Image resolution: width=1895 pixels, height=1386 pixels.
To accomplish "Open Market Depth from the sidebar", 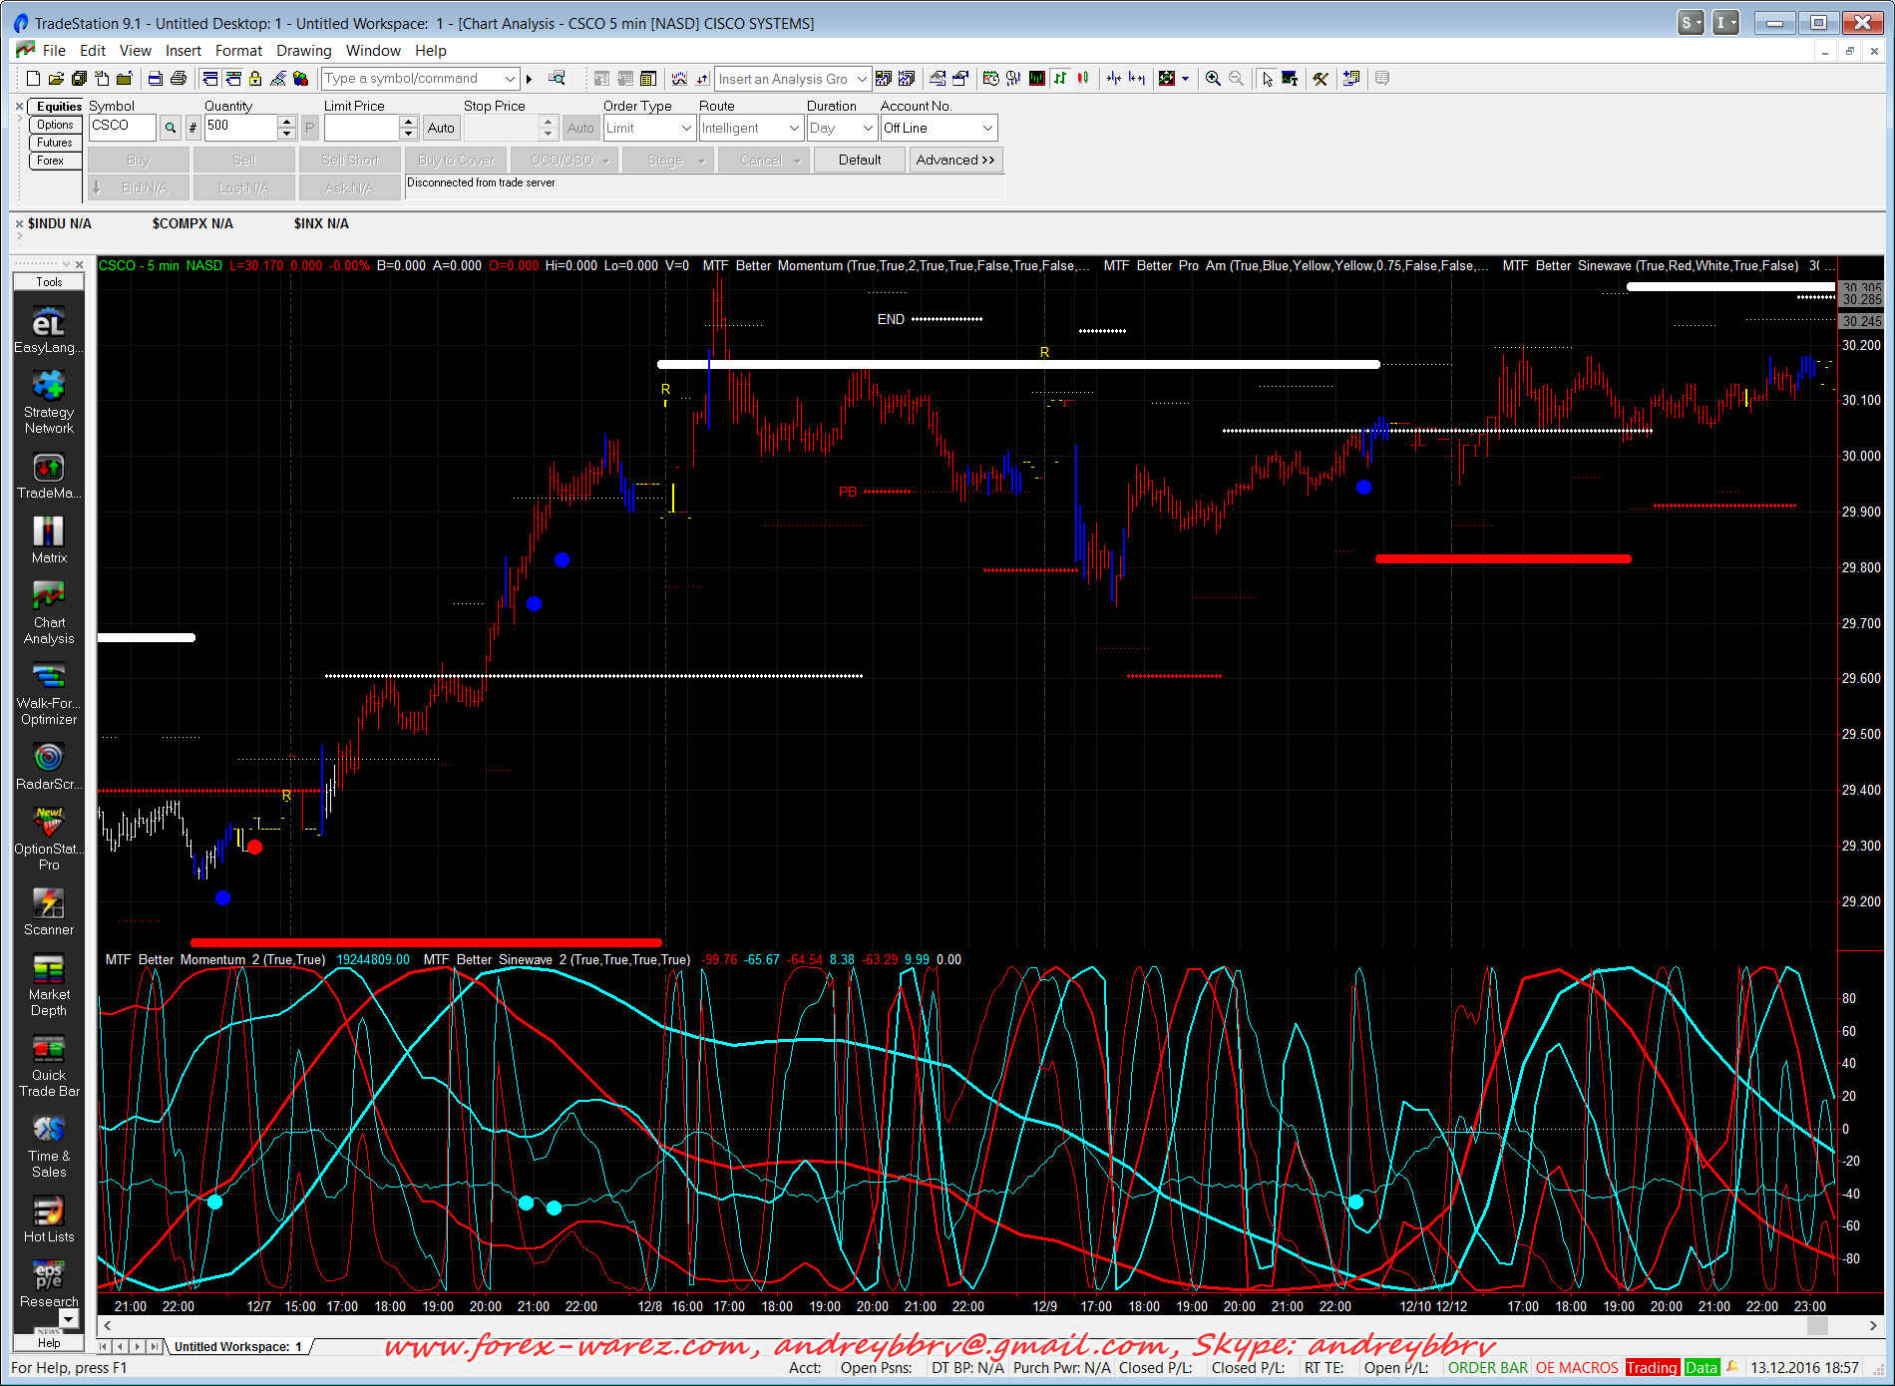I will click(48, 984).
